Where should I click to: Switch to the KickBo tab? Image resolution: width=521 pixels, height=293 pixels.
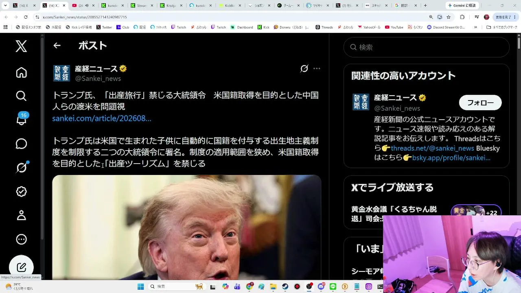229,6
